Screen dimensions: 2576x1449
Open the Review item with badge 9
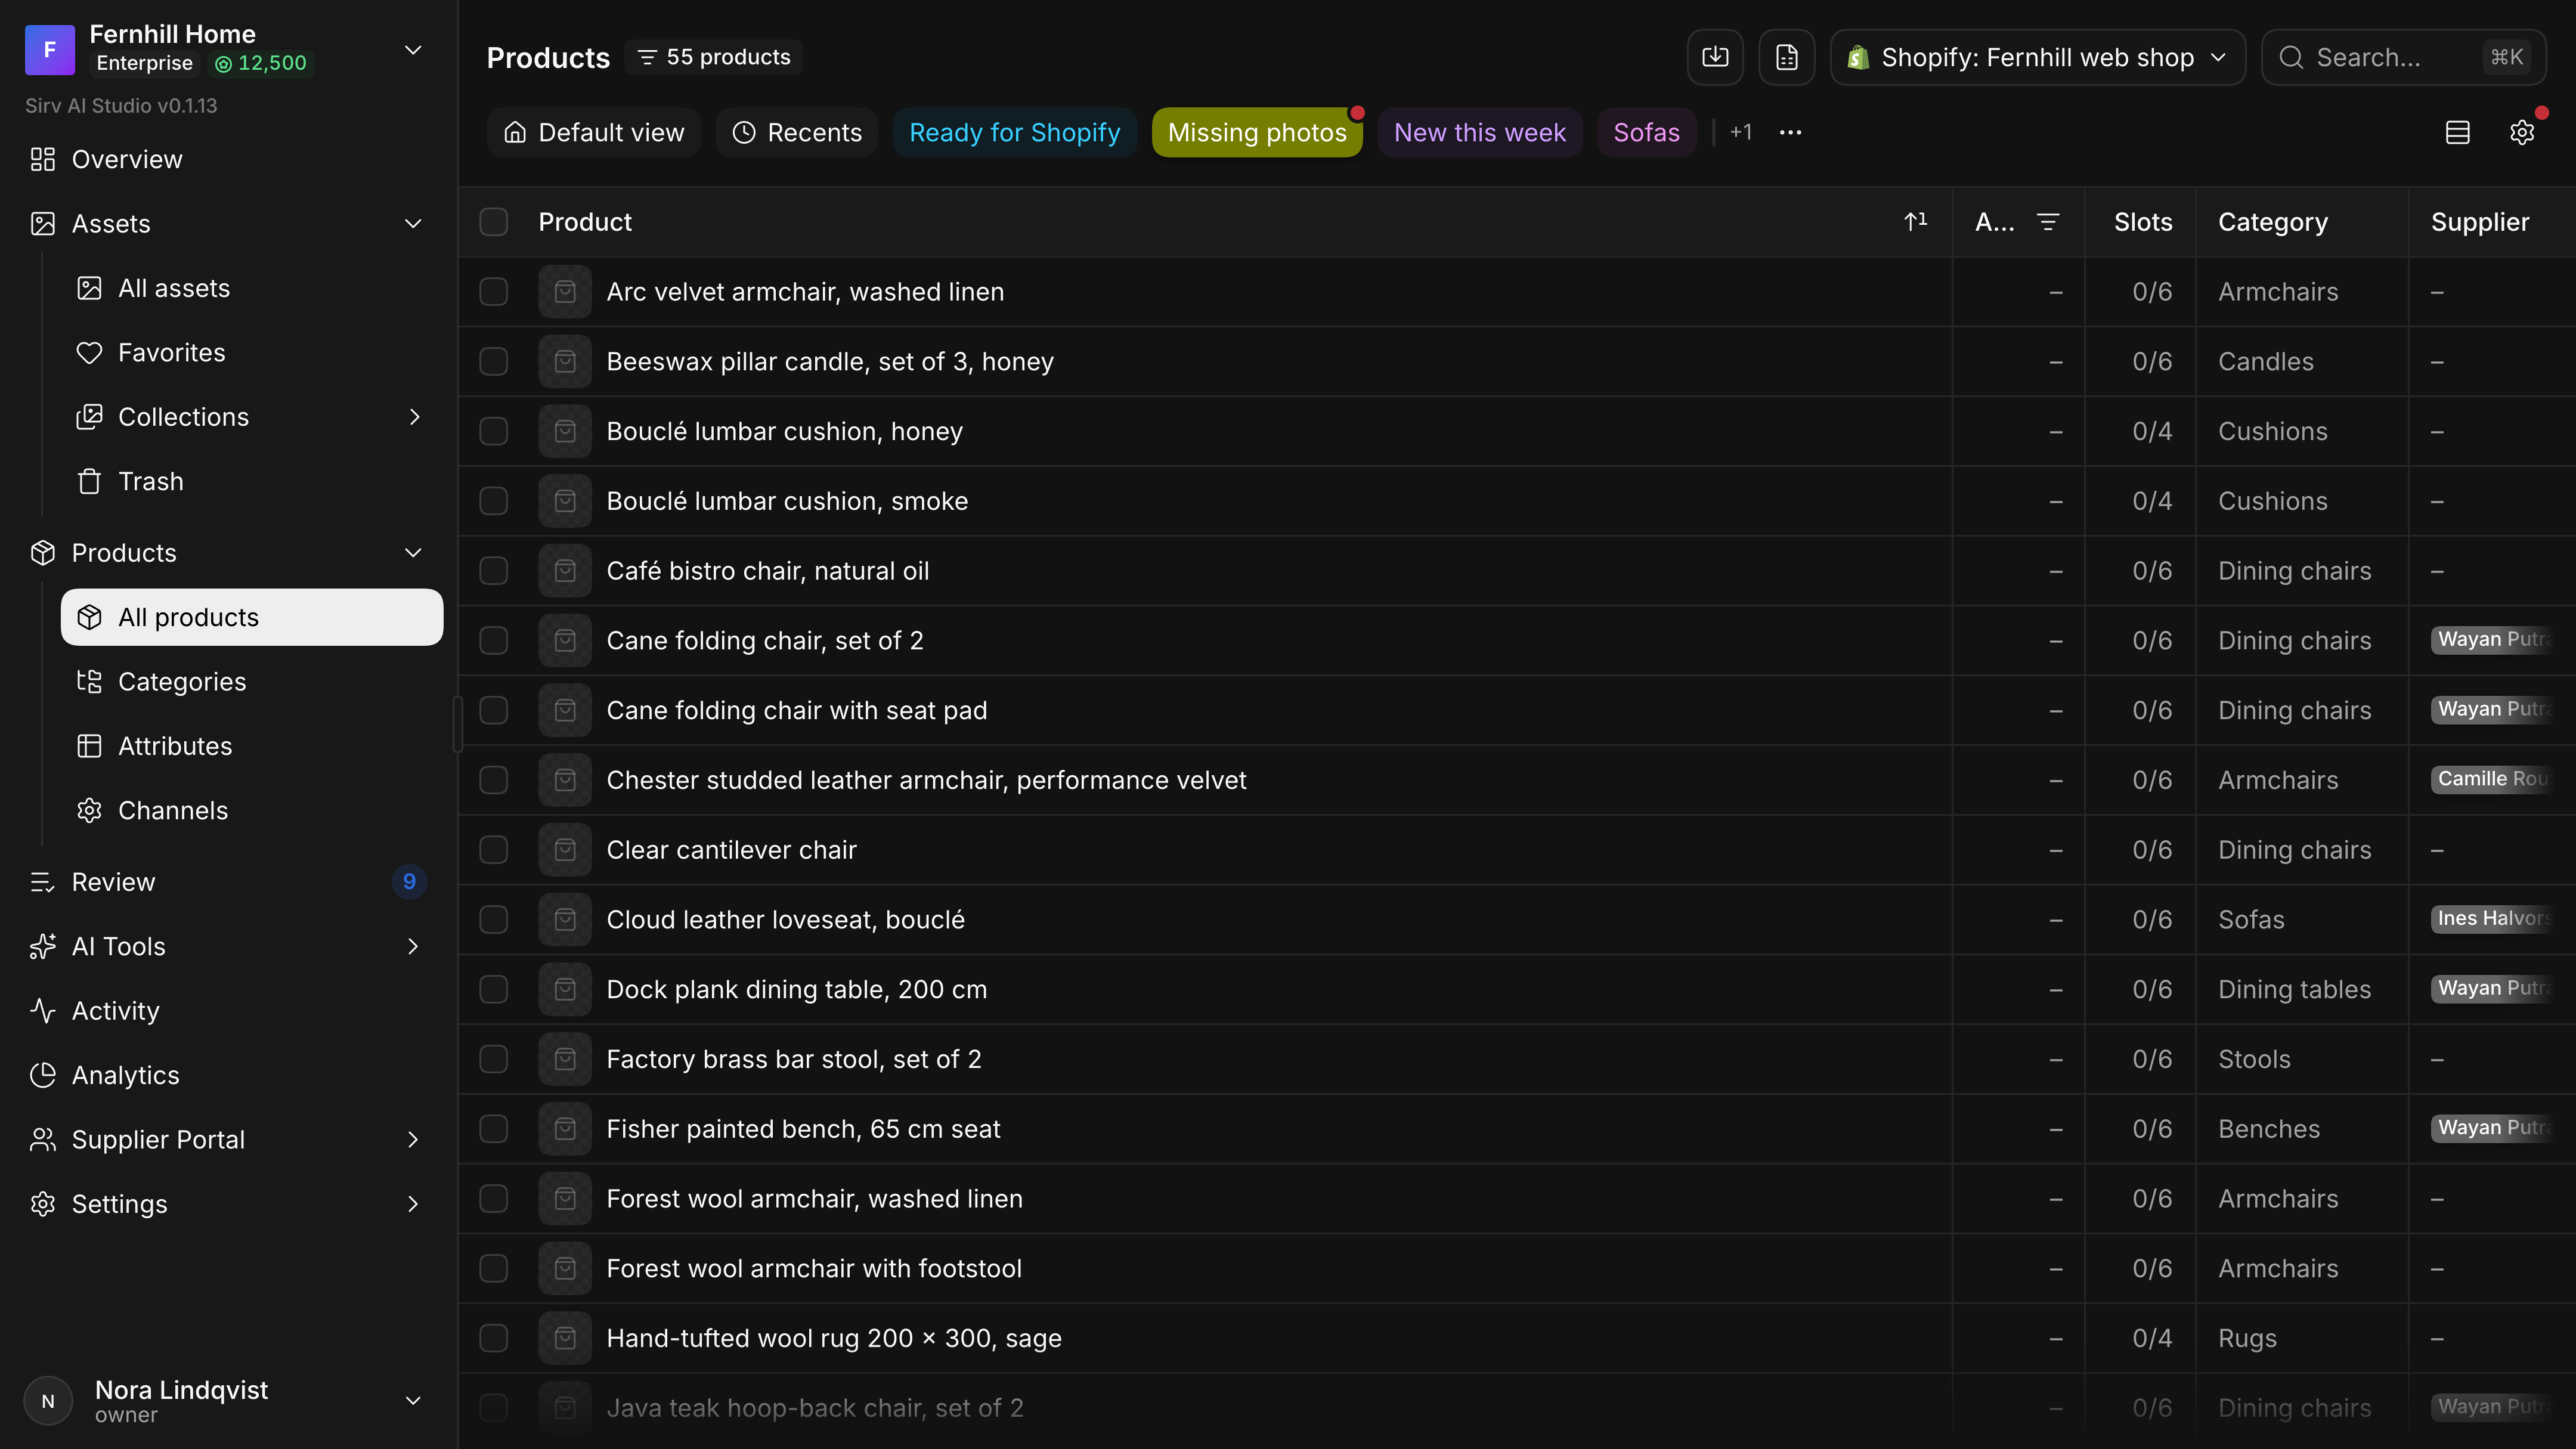pyautogui.click(x=228, y=882)
